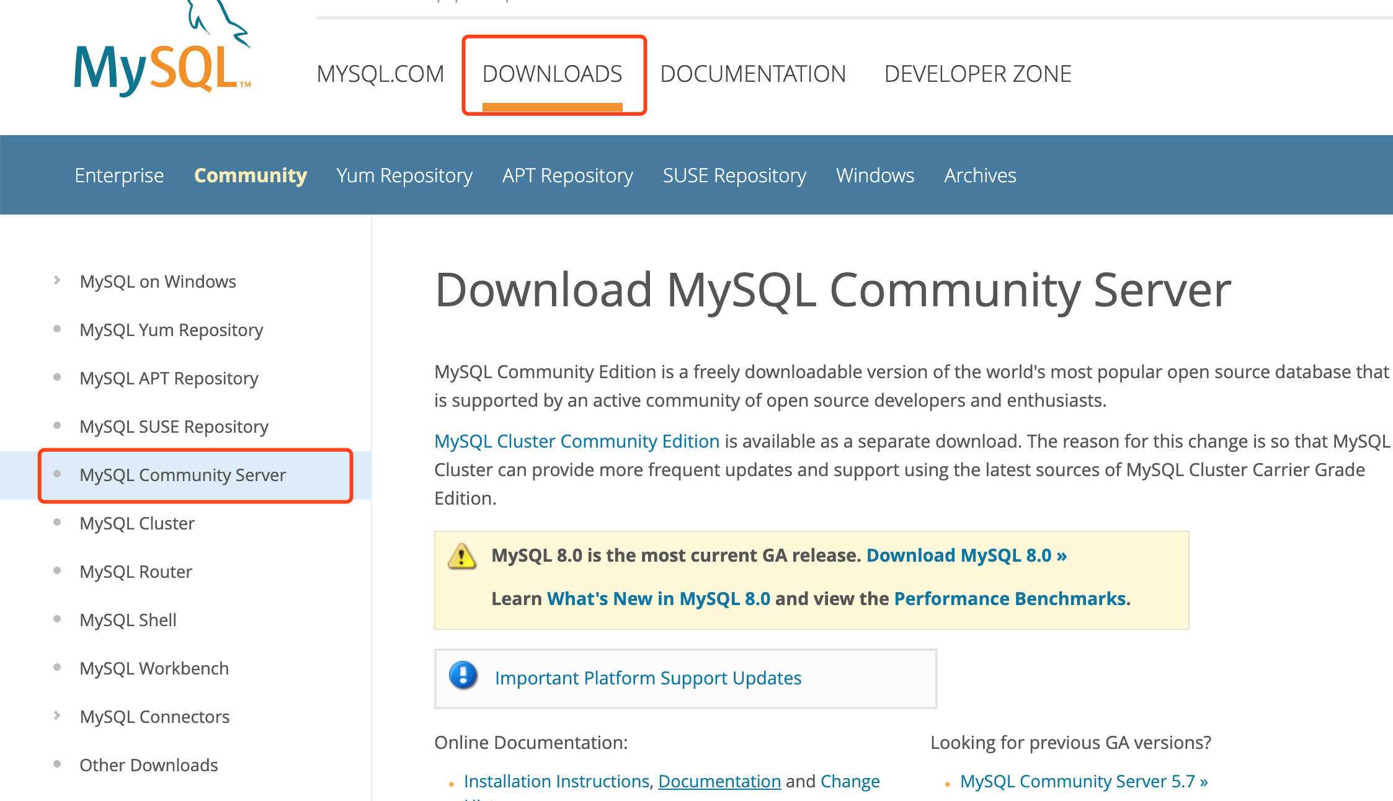Open the MySQL Community Server 5.7 link
Viewport: 1393px width, 801px height.
coord(1083,781)
